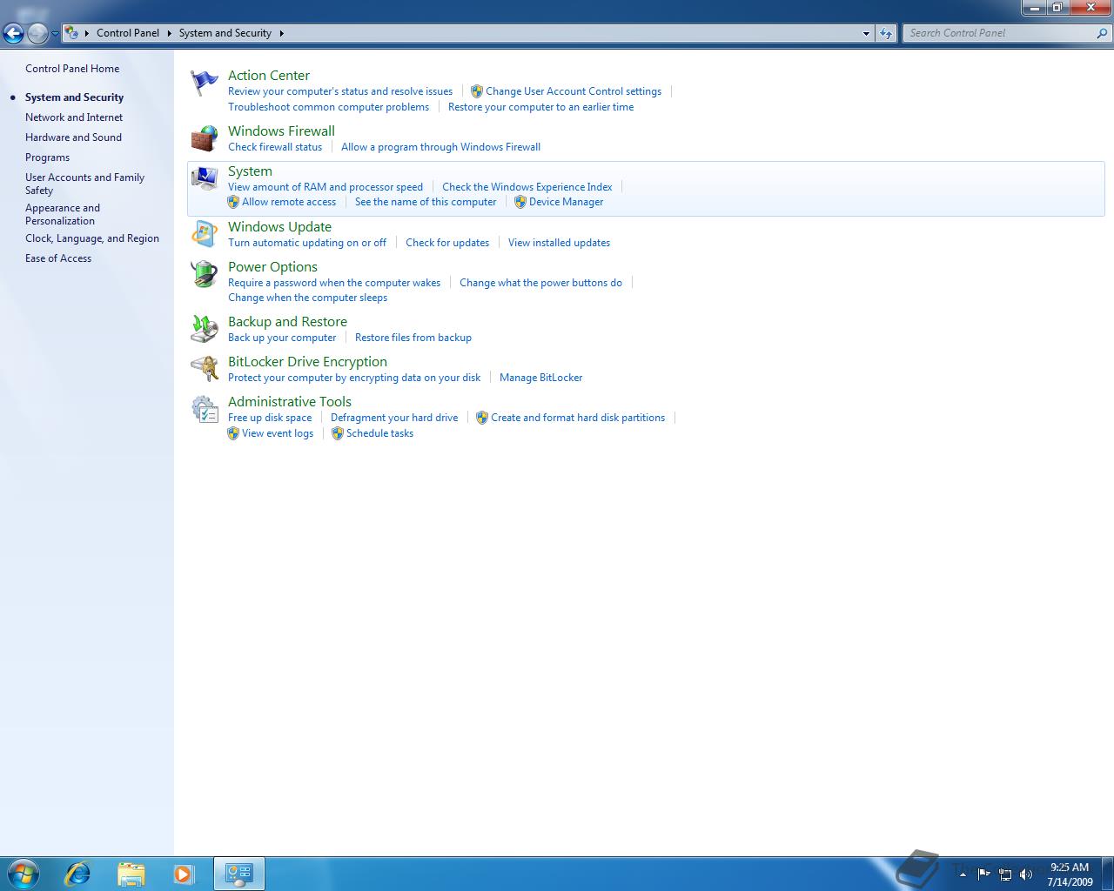This screenshot has width=1114, height=891.
Task: Click the Action Center flag icon
Action: pos(205,84)
